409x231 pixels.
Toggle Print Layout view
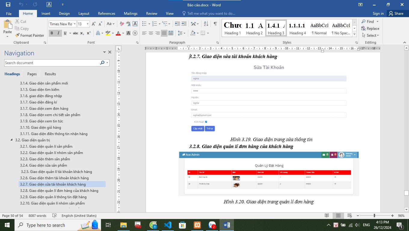[338, 216]
